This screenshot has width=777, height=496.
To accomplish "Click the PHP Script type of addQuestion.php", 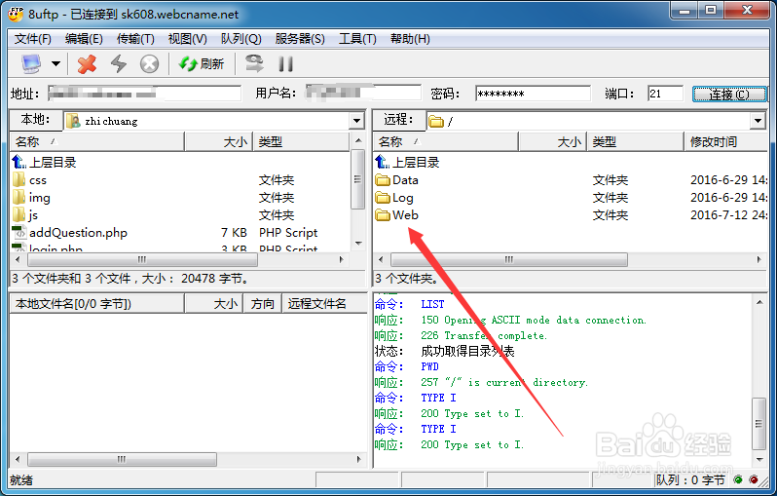I will pos(288,232).
